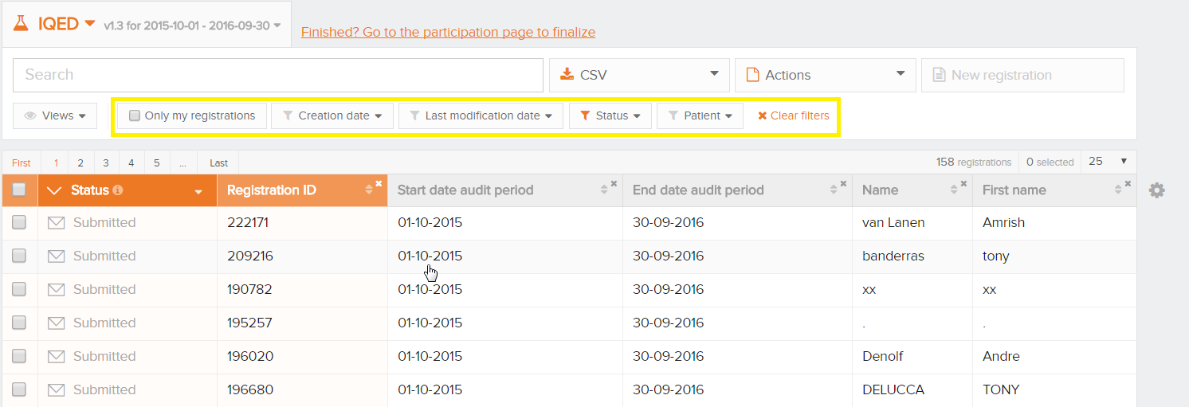Tick the select-all checkbox in the table header

(19, 190)
